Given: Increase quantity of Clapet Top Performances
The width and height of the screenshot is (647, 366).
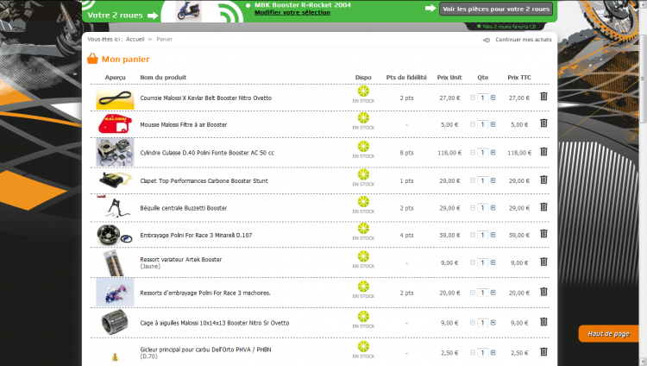Looking at the screenshot, I should point(493,180).
